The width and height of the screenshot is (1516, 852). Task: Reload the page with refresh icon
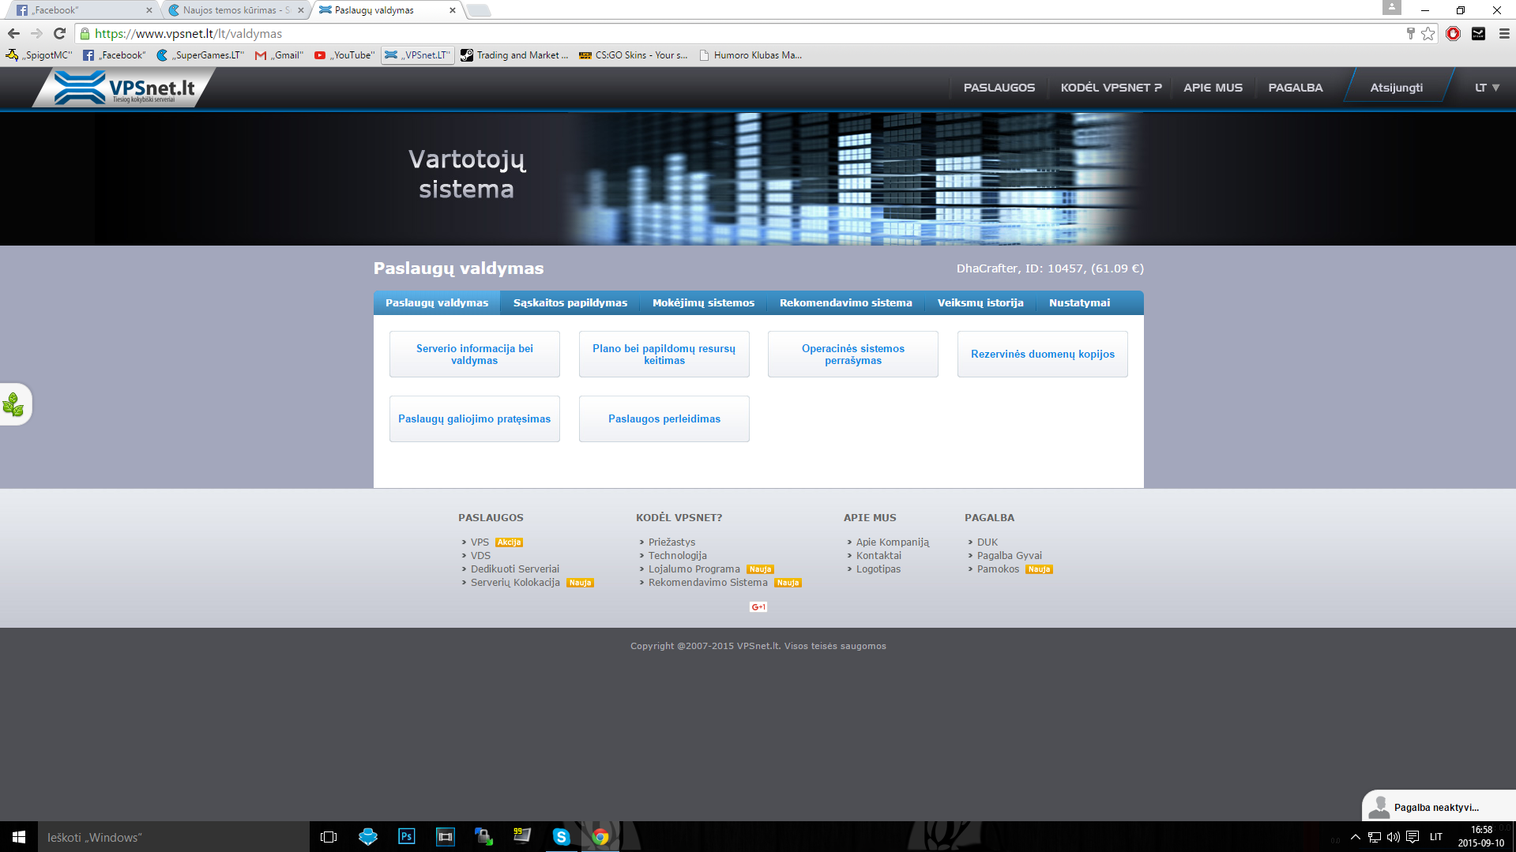point(59,33)
